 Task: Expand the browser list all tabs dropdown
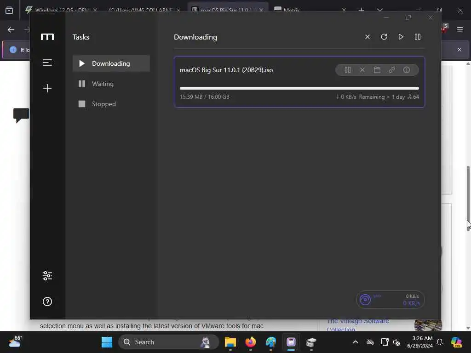tap(379, 10)
